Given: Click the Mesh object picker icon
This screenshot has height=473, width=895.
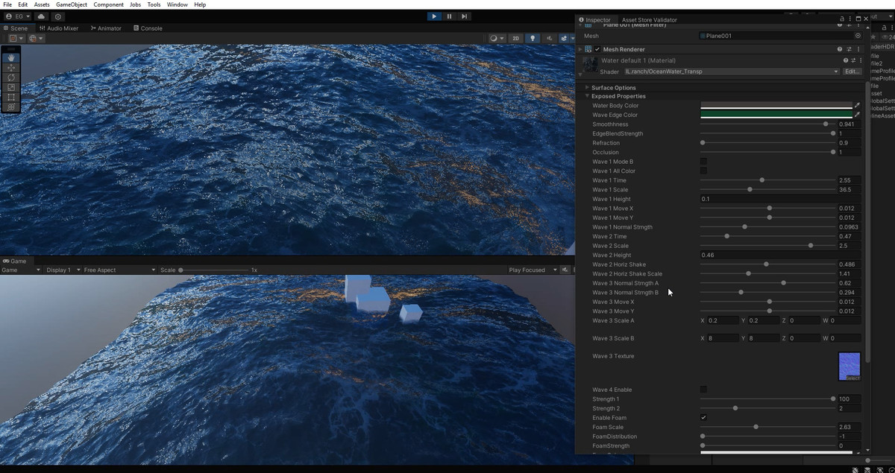Looking at the screenshot, I should pos(858,35).
